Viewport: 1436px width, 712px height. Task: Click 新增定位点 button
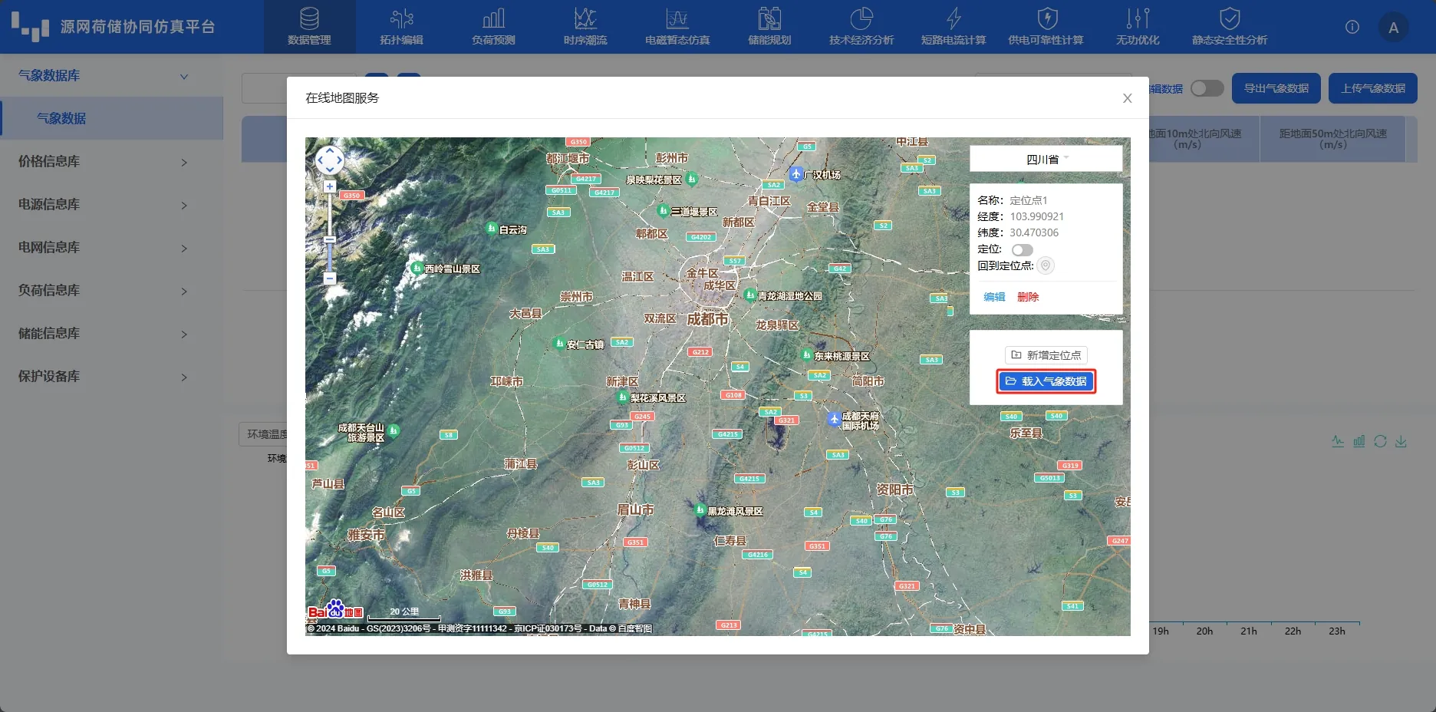1046,355
